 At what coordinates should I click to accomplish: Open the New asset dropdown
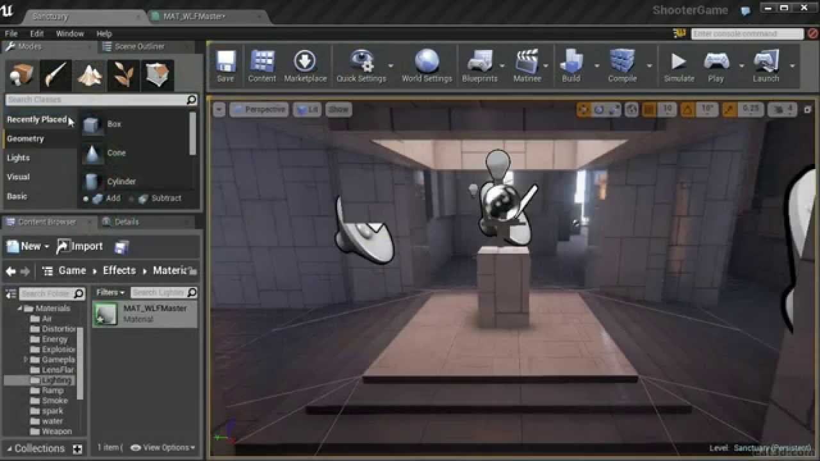click(28, 246)
